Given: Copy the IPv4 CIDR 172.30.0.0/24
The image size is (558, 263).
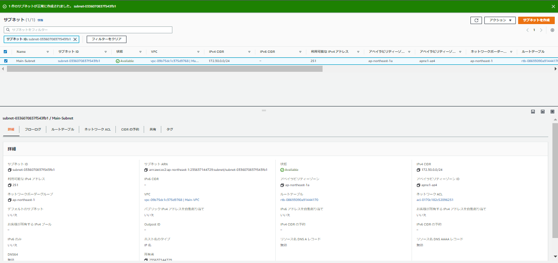Looking at the screenshot, I should click(x=418, y=170).
